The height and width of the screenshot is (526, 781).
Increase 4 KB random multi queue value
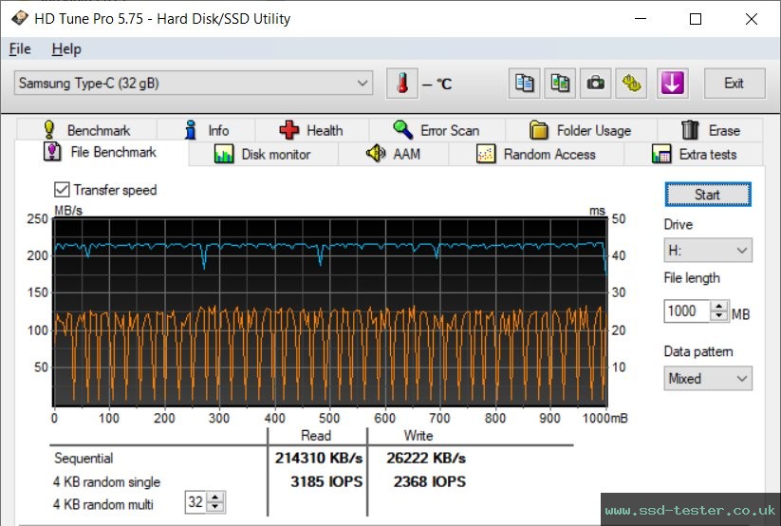tap(215, 498)
